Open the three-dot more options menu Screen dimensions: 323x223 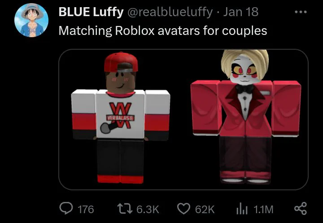tap(301, 12)
